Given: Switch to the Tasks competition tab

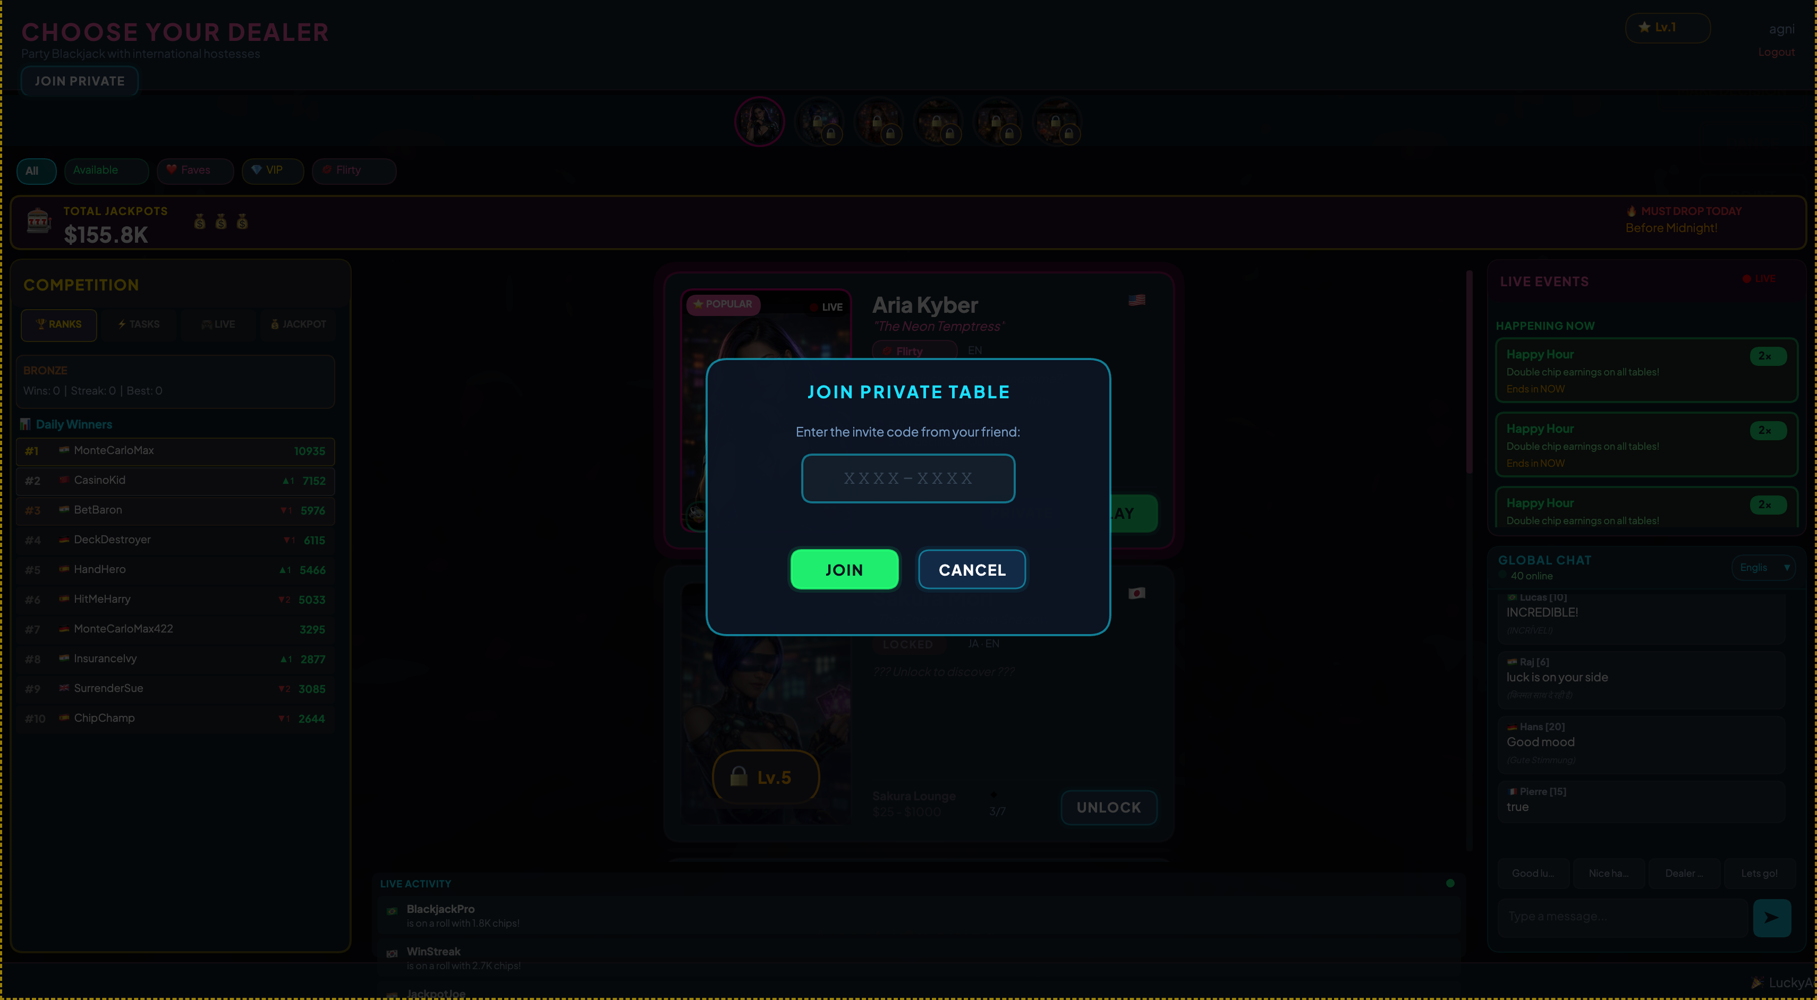Looking at the screenshot, I should tap(139, 324).
